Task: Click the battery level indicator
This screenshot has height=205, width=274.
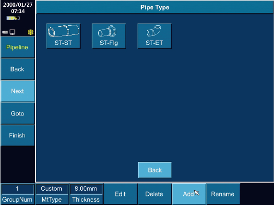Action: pos(12,18)
